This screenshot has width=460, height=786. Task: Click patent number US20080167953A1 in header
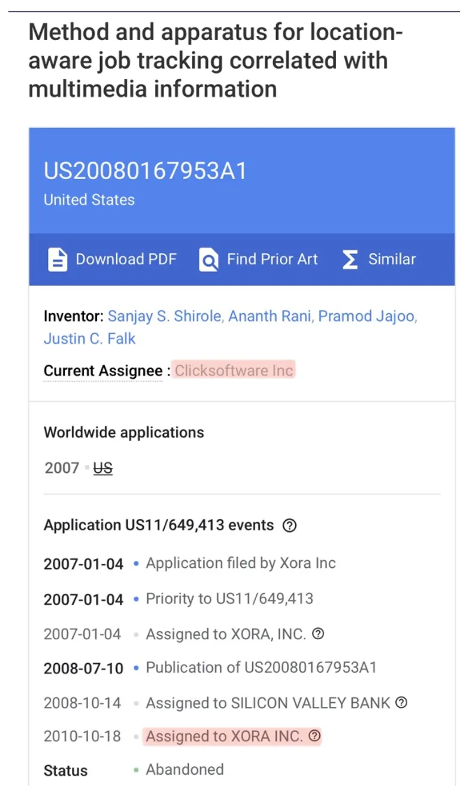[145, 171]
